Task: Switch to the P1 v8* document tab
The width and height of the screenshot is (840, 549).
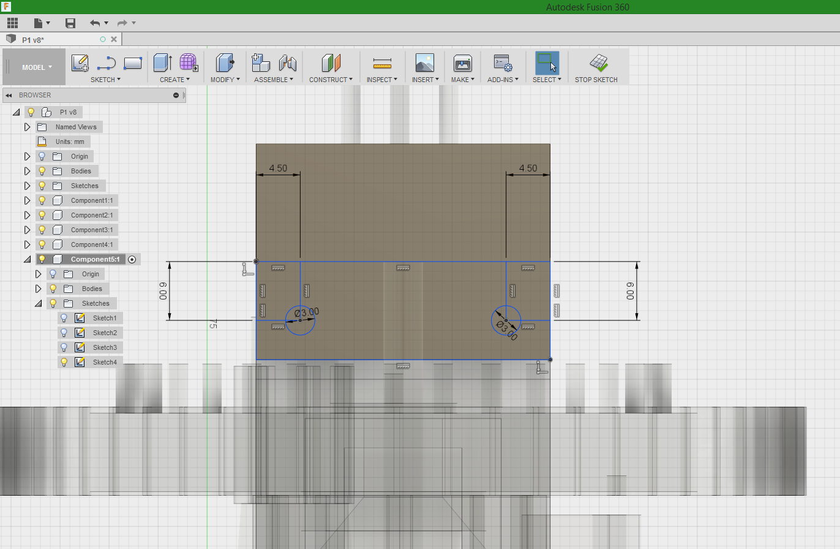Action: (61, 40)
